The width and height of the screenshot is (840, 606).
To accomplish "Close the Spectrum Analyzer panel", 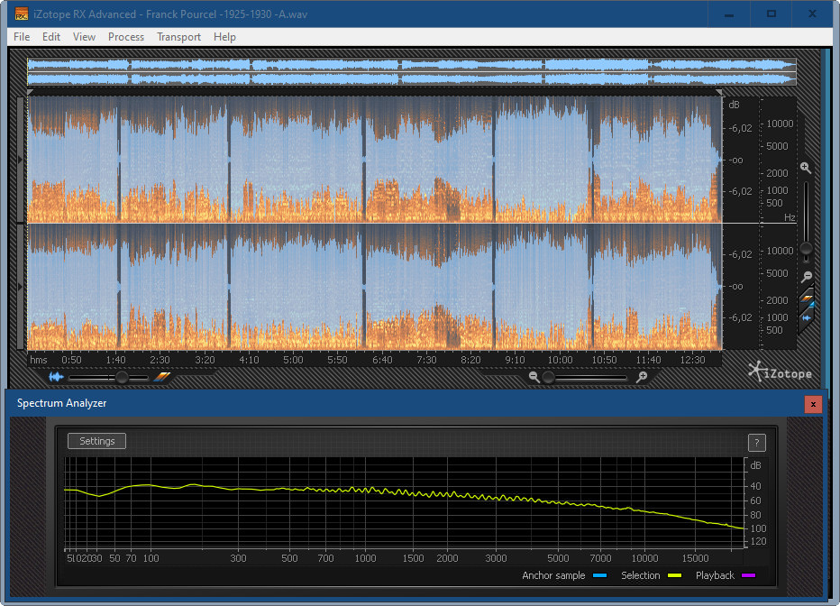I will 813,404.
